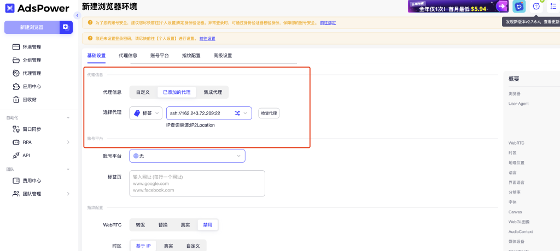Click the warning icon on password notice

pyautogui.click(x=90, y=38)
